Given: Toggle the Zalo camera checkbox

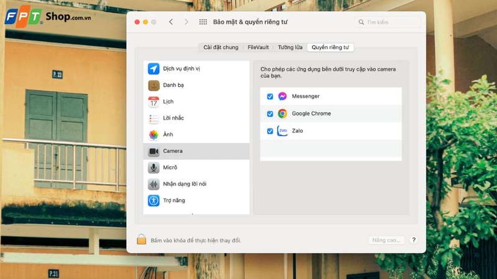Looking at the screenshot, I should 270,131.
